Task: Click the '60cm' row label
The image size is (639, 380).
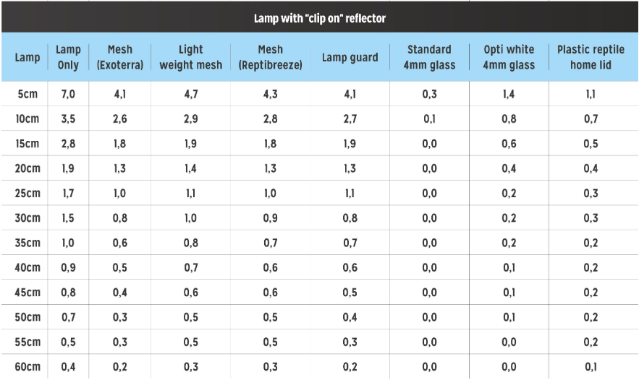Action: [x=28, y=367]
